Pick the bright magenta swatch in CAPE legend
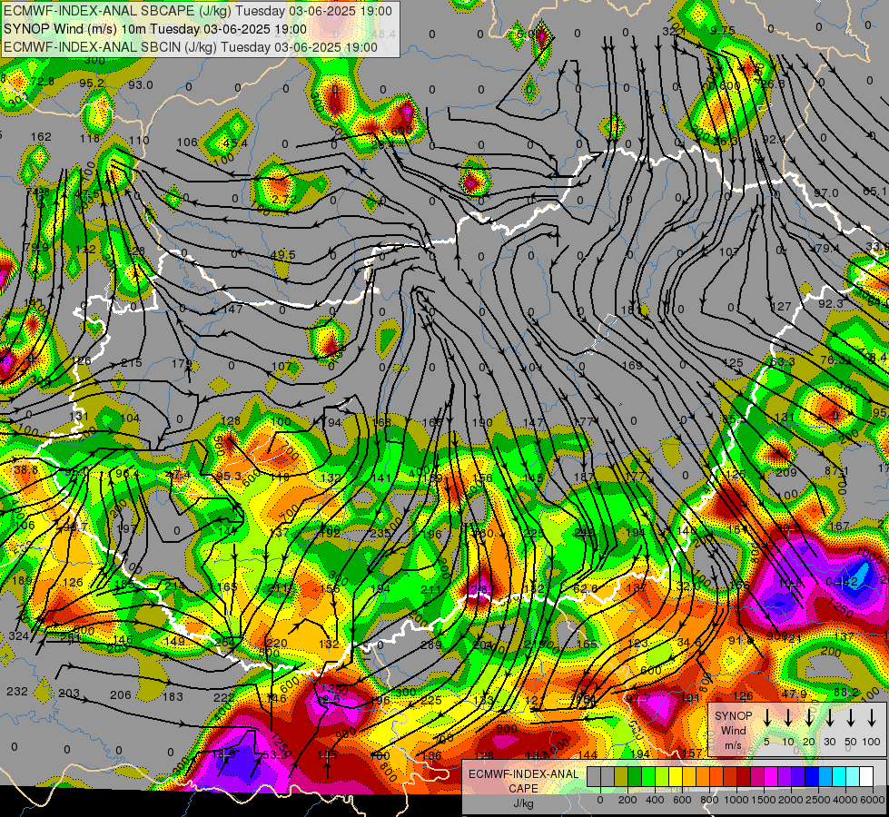 (771, 777)
